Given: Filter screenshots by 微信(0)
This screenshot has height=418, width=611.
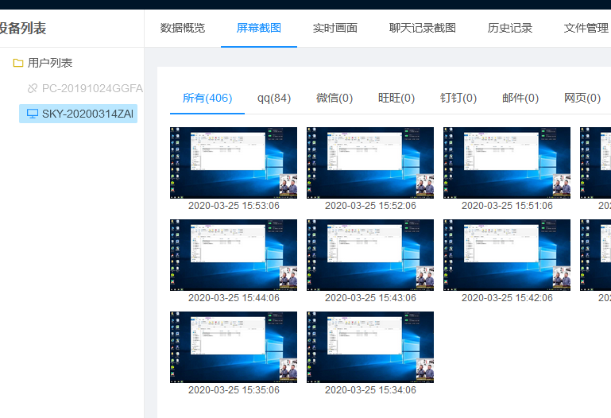Looking at the screenshot, I should 334,99.
